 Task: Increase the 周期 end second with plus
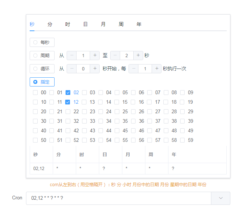pos(138,55)
